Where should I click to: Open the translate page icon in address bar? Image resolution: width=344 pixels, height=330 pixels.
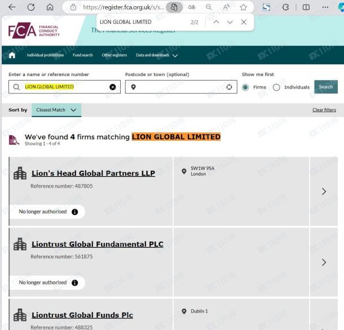(192, 7)
